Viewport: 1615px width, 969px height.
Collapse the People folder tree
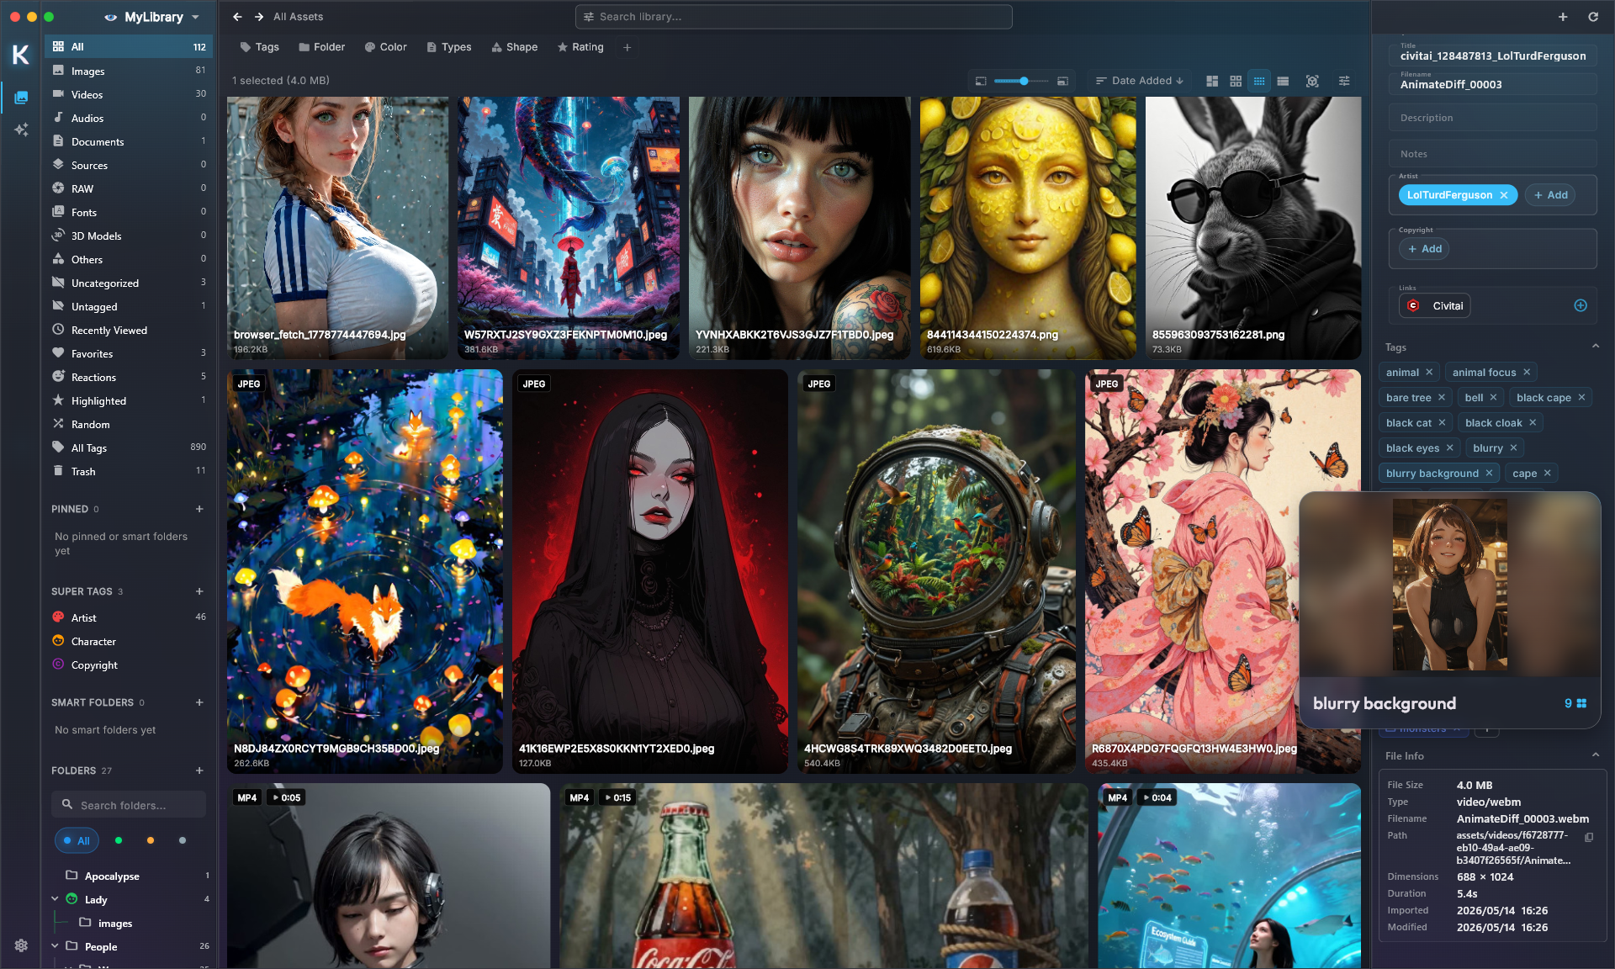(x=55, y=946)
